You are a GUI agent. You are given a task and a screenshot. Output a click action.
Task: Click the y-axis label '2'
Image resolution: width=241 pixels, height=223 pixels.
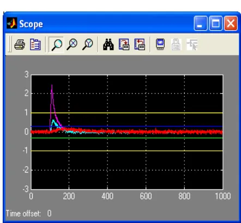click(x=27, y=93)
